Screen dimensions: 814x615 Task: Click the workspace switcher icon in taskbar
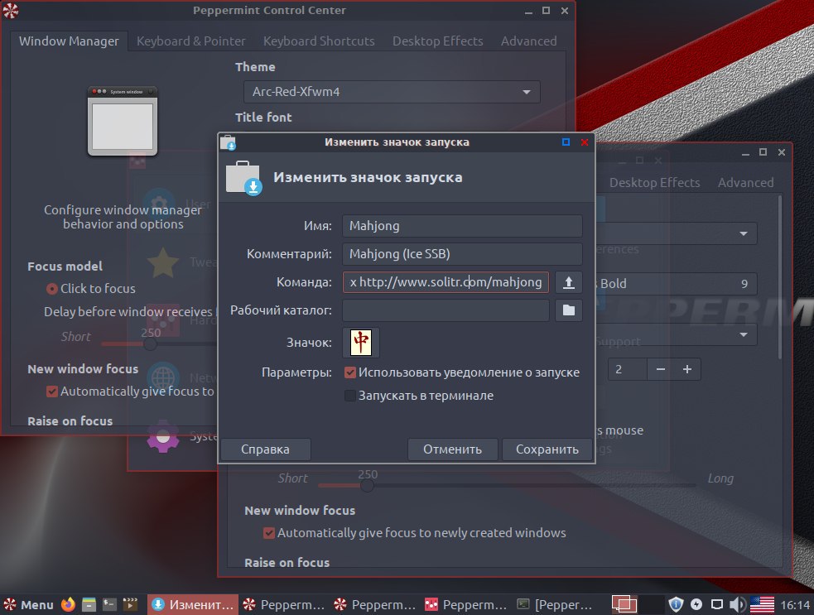point(624,604)
